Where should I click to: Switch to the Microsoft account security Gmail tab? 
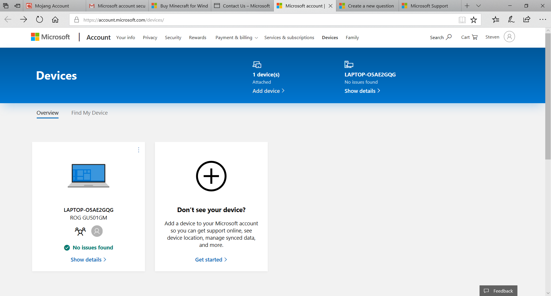(117, 6)
